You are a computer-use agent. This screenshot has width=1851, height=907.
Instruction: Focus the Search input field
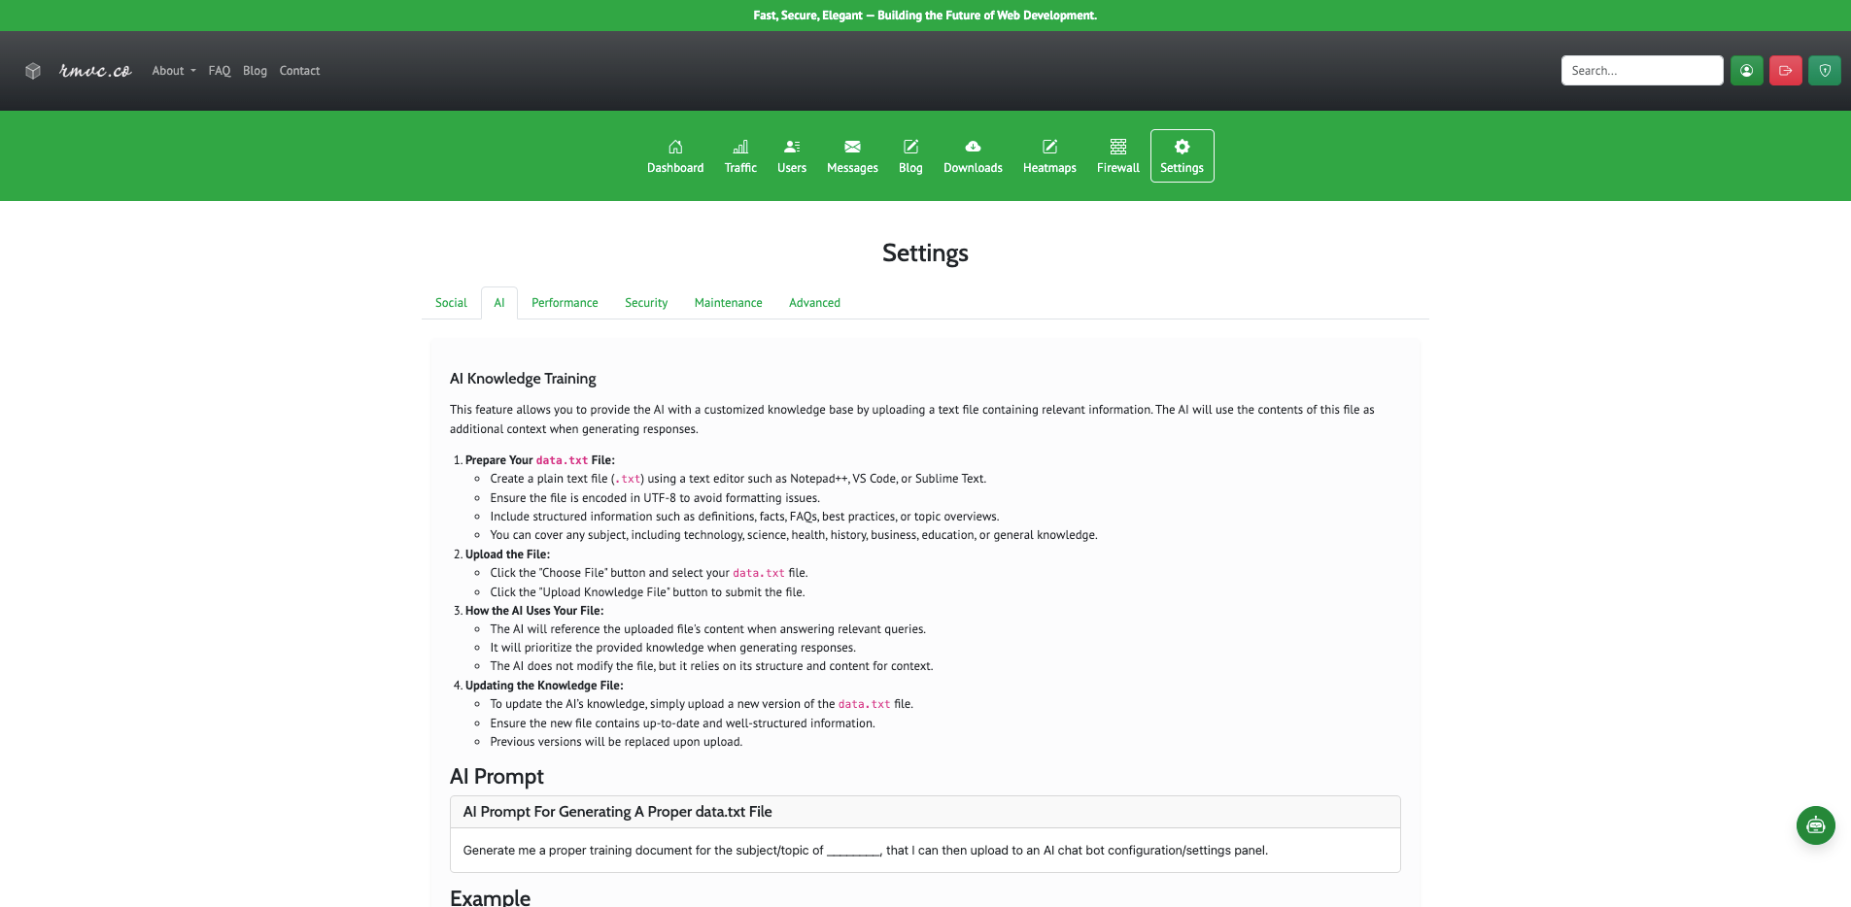[1641, 71]
